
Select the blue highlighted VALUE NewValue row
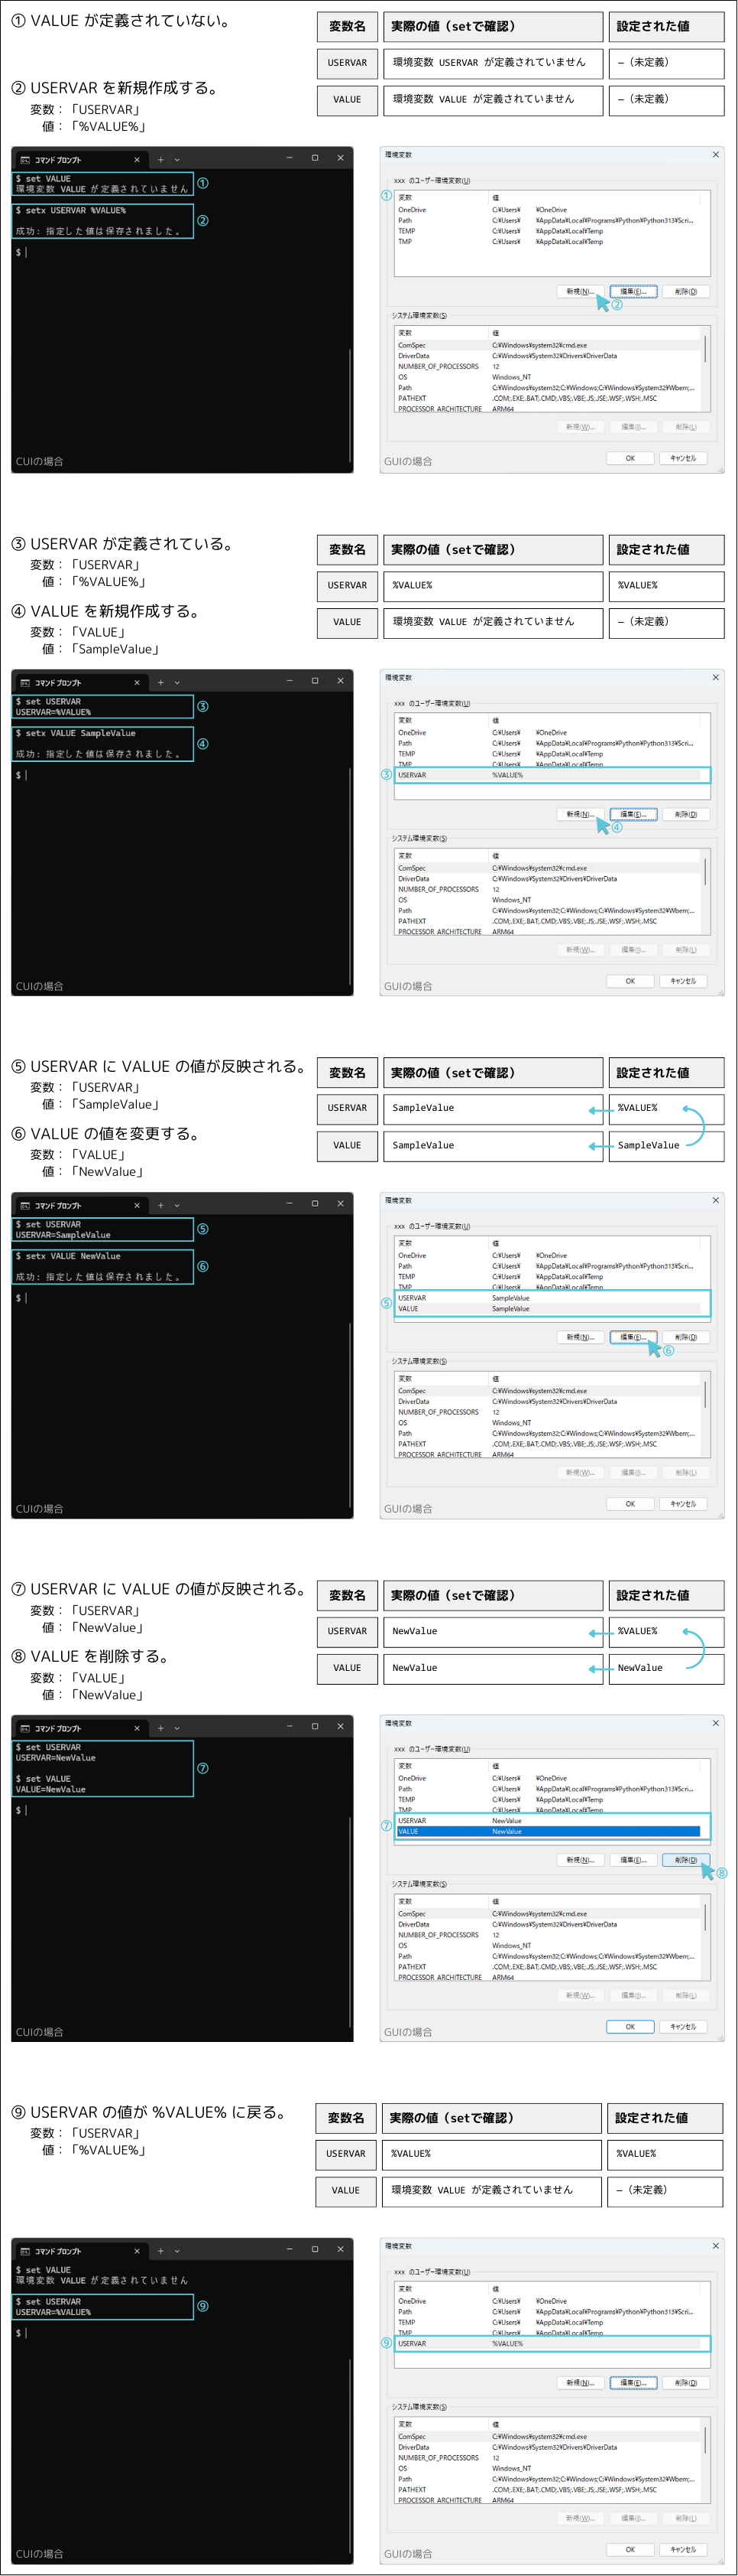tap(547, 1831)
